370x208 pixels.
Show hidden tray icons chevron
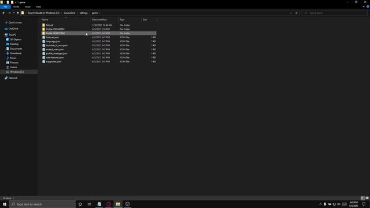click(x=320, y=204)
